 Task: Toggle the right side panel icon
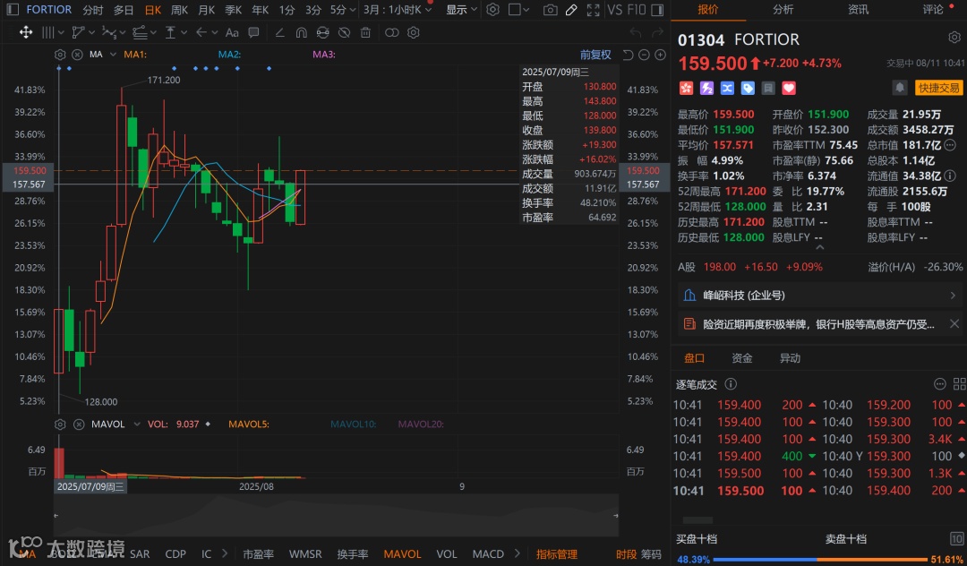pyautogui.click(x=657, y=10)
